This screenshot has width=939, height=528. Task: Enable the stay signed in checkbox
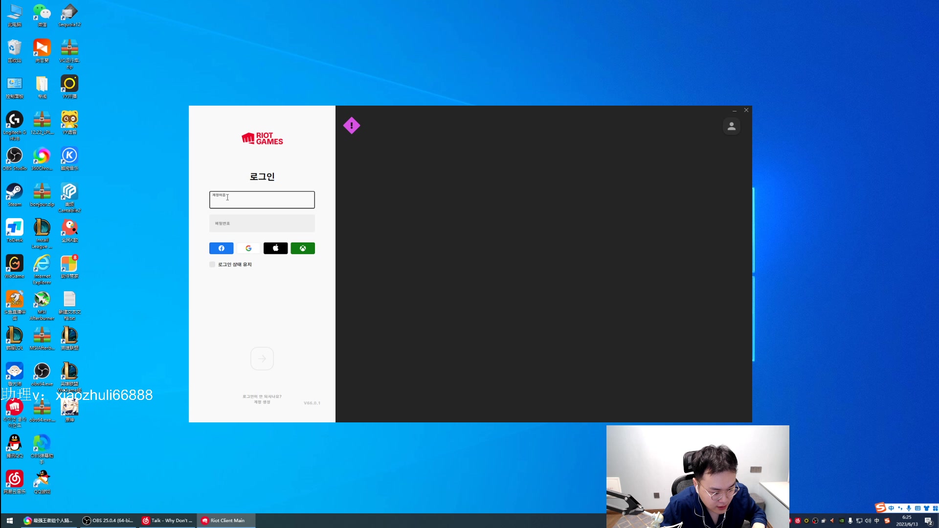[212, 264]
